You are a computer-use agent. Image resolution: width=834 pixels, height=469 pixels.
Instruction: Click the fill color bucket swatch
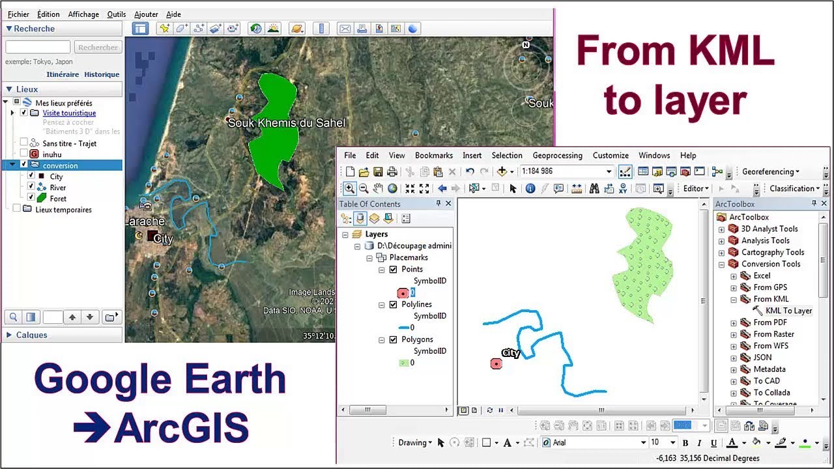coord(756,443)
